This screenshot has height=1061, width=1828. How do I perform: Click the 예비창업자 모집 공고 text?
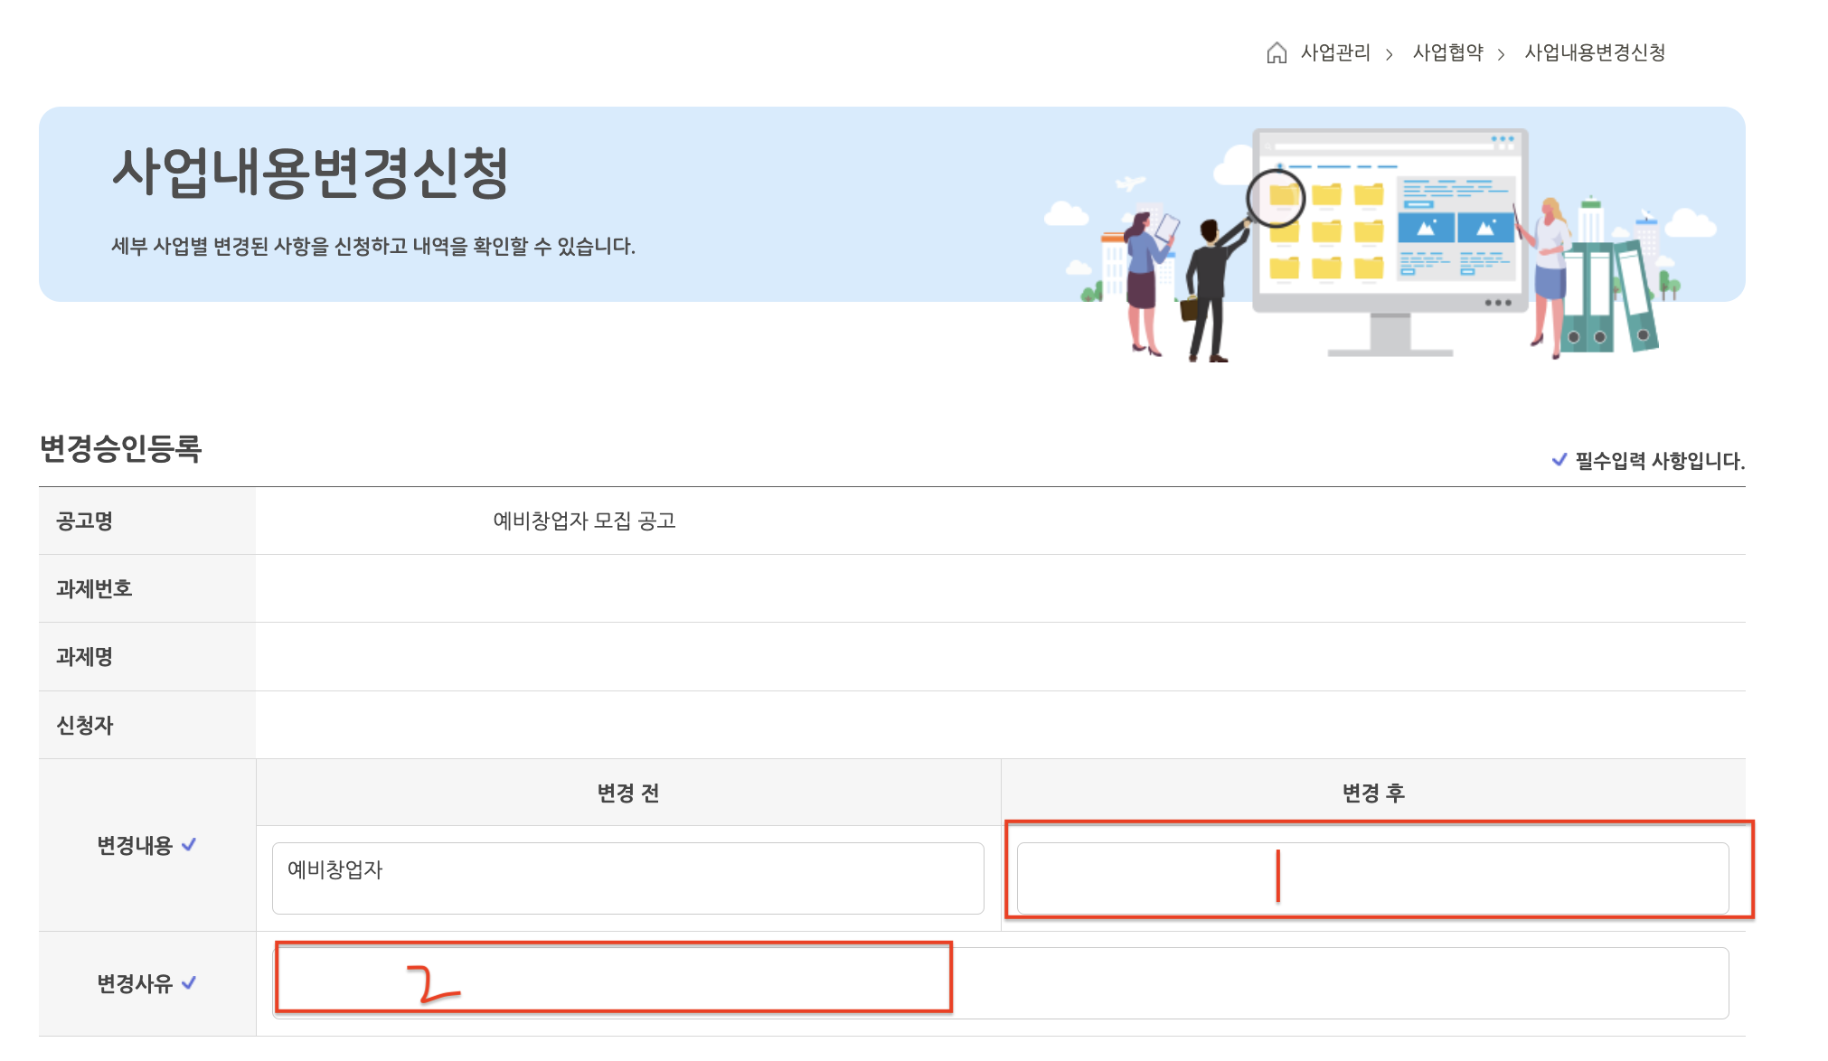tap(584, 521)
